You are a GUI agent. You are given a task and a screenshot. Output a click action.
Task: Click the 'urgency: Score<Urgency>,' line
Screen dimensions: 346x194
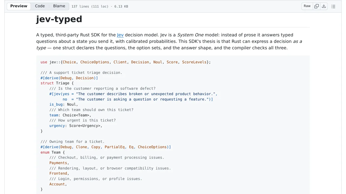tap(76, 126)
